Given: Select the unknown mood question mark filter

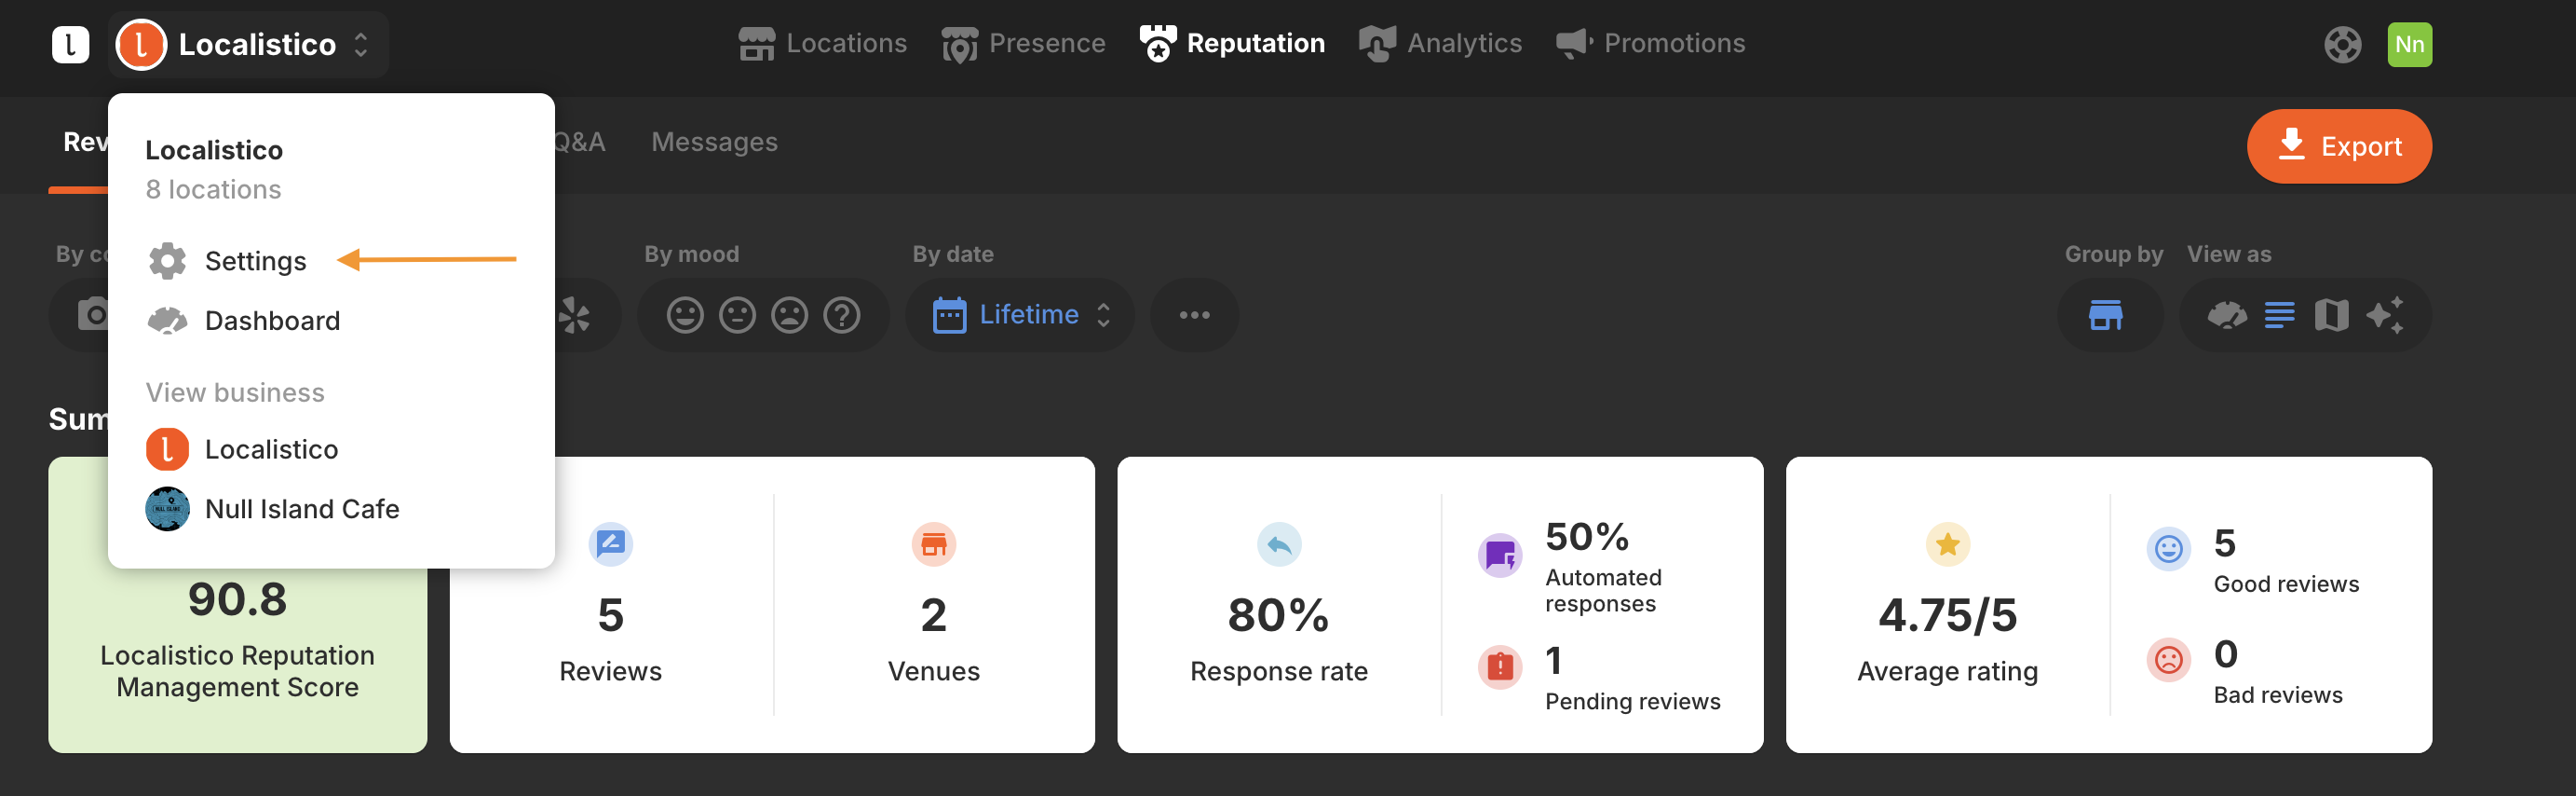Looking at the screenshot, I should pyautogui.click(x=841, y=315).
